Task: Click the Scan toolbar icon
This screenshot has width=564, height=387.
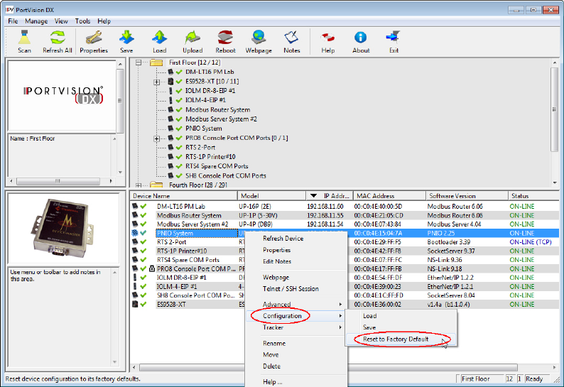Action: tap(24, 38)
